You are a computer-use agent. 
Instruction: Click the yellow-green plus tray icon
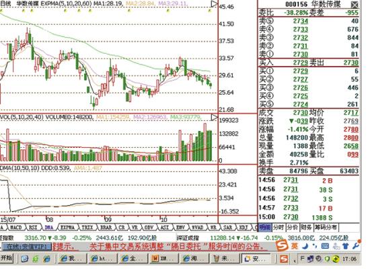click(x=336, y=259)
